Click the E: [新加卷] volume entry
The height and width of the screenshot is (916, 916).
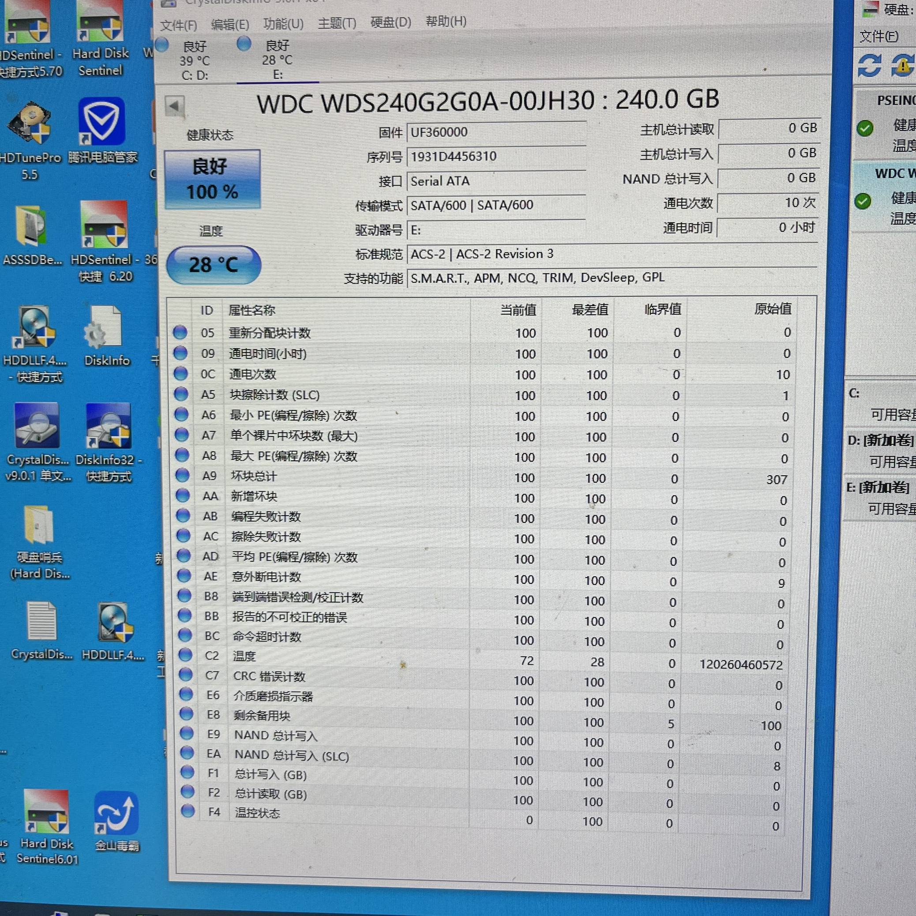(880, 498)
